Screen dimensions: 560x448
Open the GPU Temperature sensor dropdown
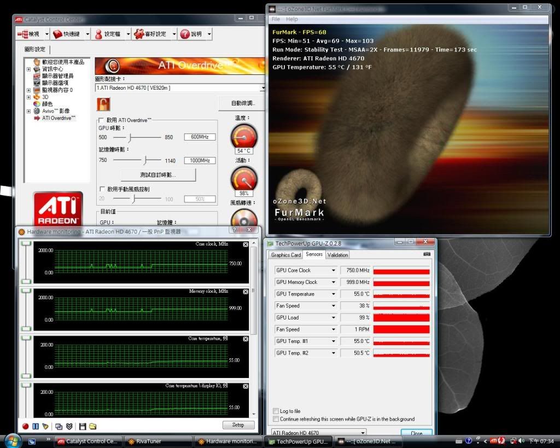(x=333, y=294)
